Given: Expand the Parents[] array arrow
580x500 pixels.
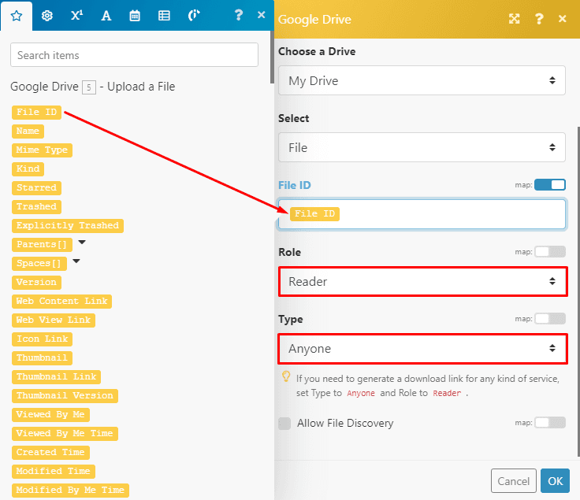Looking at the screenshot, I should (82, 243).
